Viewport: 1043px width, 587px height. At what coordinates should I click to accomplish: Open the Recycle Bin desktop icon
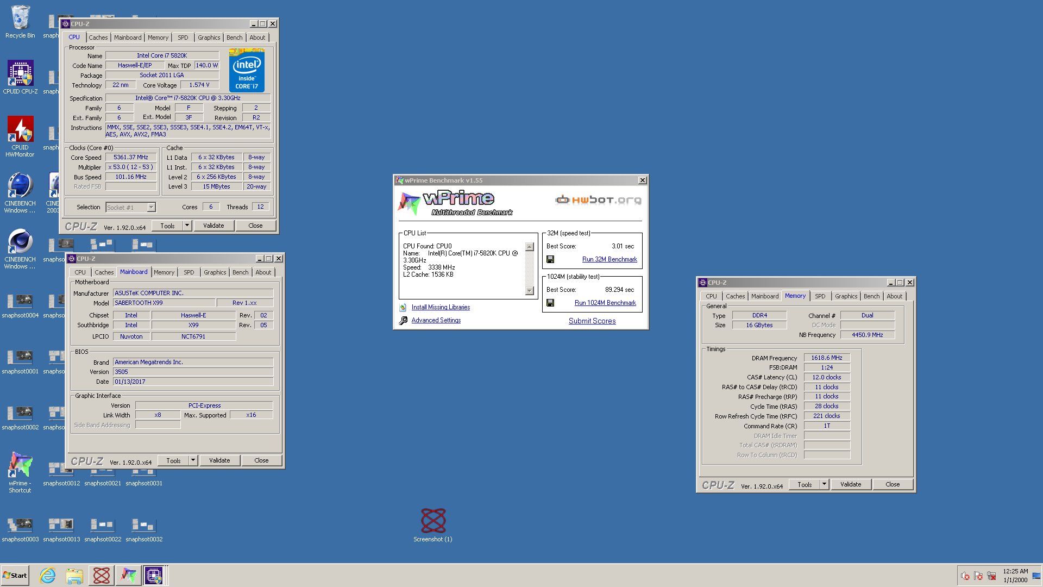(20, 22)
